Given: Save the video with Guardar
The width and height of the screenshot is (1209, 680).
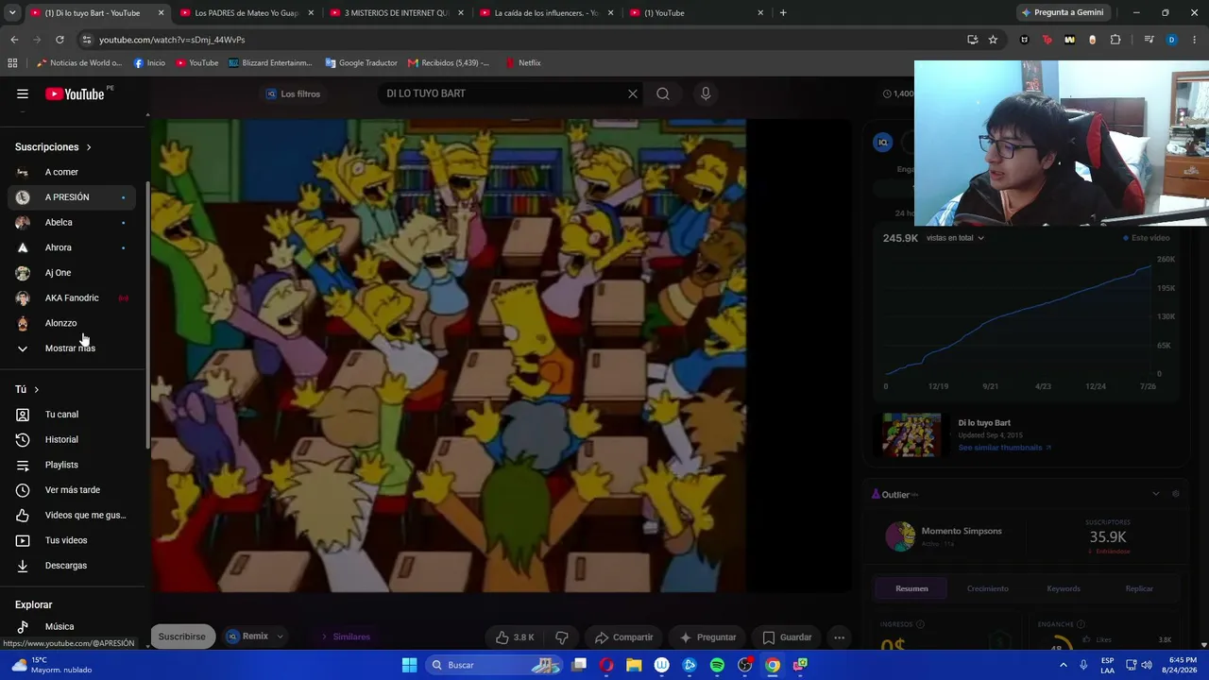Looking at the screenshot, I should 787,637.
